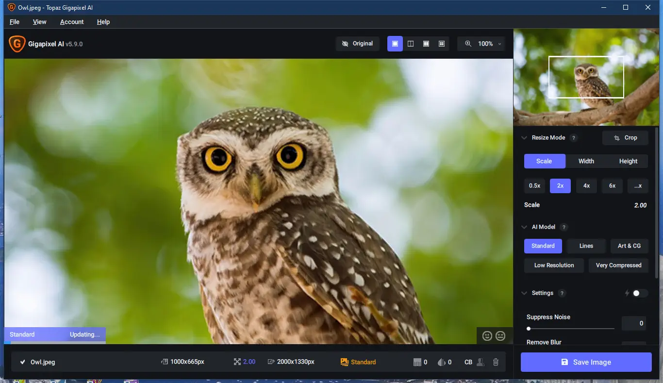Collapse the AI Model section
Viewport: 663px width, 383px height.
(x=524, y=227)
